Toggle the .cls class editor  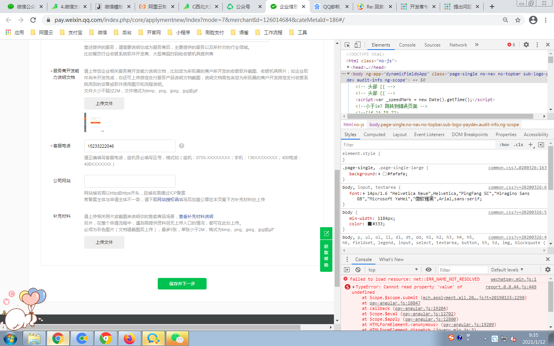(519, 145)
